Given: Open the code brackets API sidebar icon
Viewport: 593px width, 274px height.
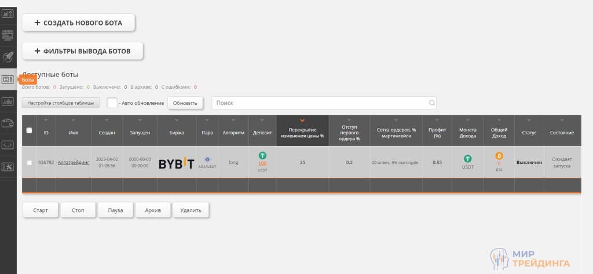Looking at the screenshot, I should pos(8,145).
